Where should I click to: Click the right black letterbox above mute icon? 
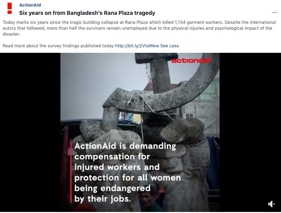250,125
